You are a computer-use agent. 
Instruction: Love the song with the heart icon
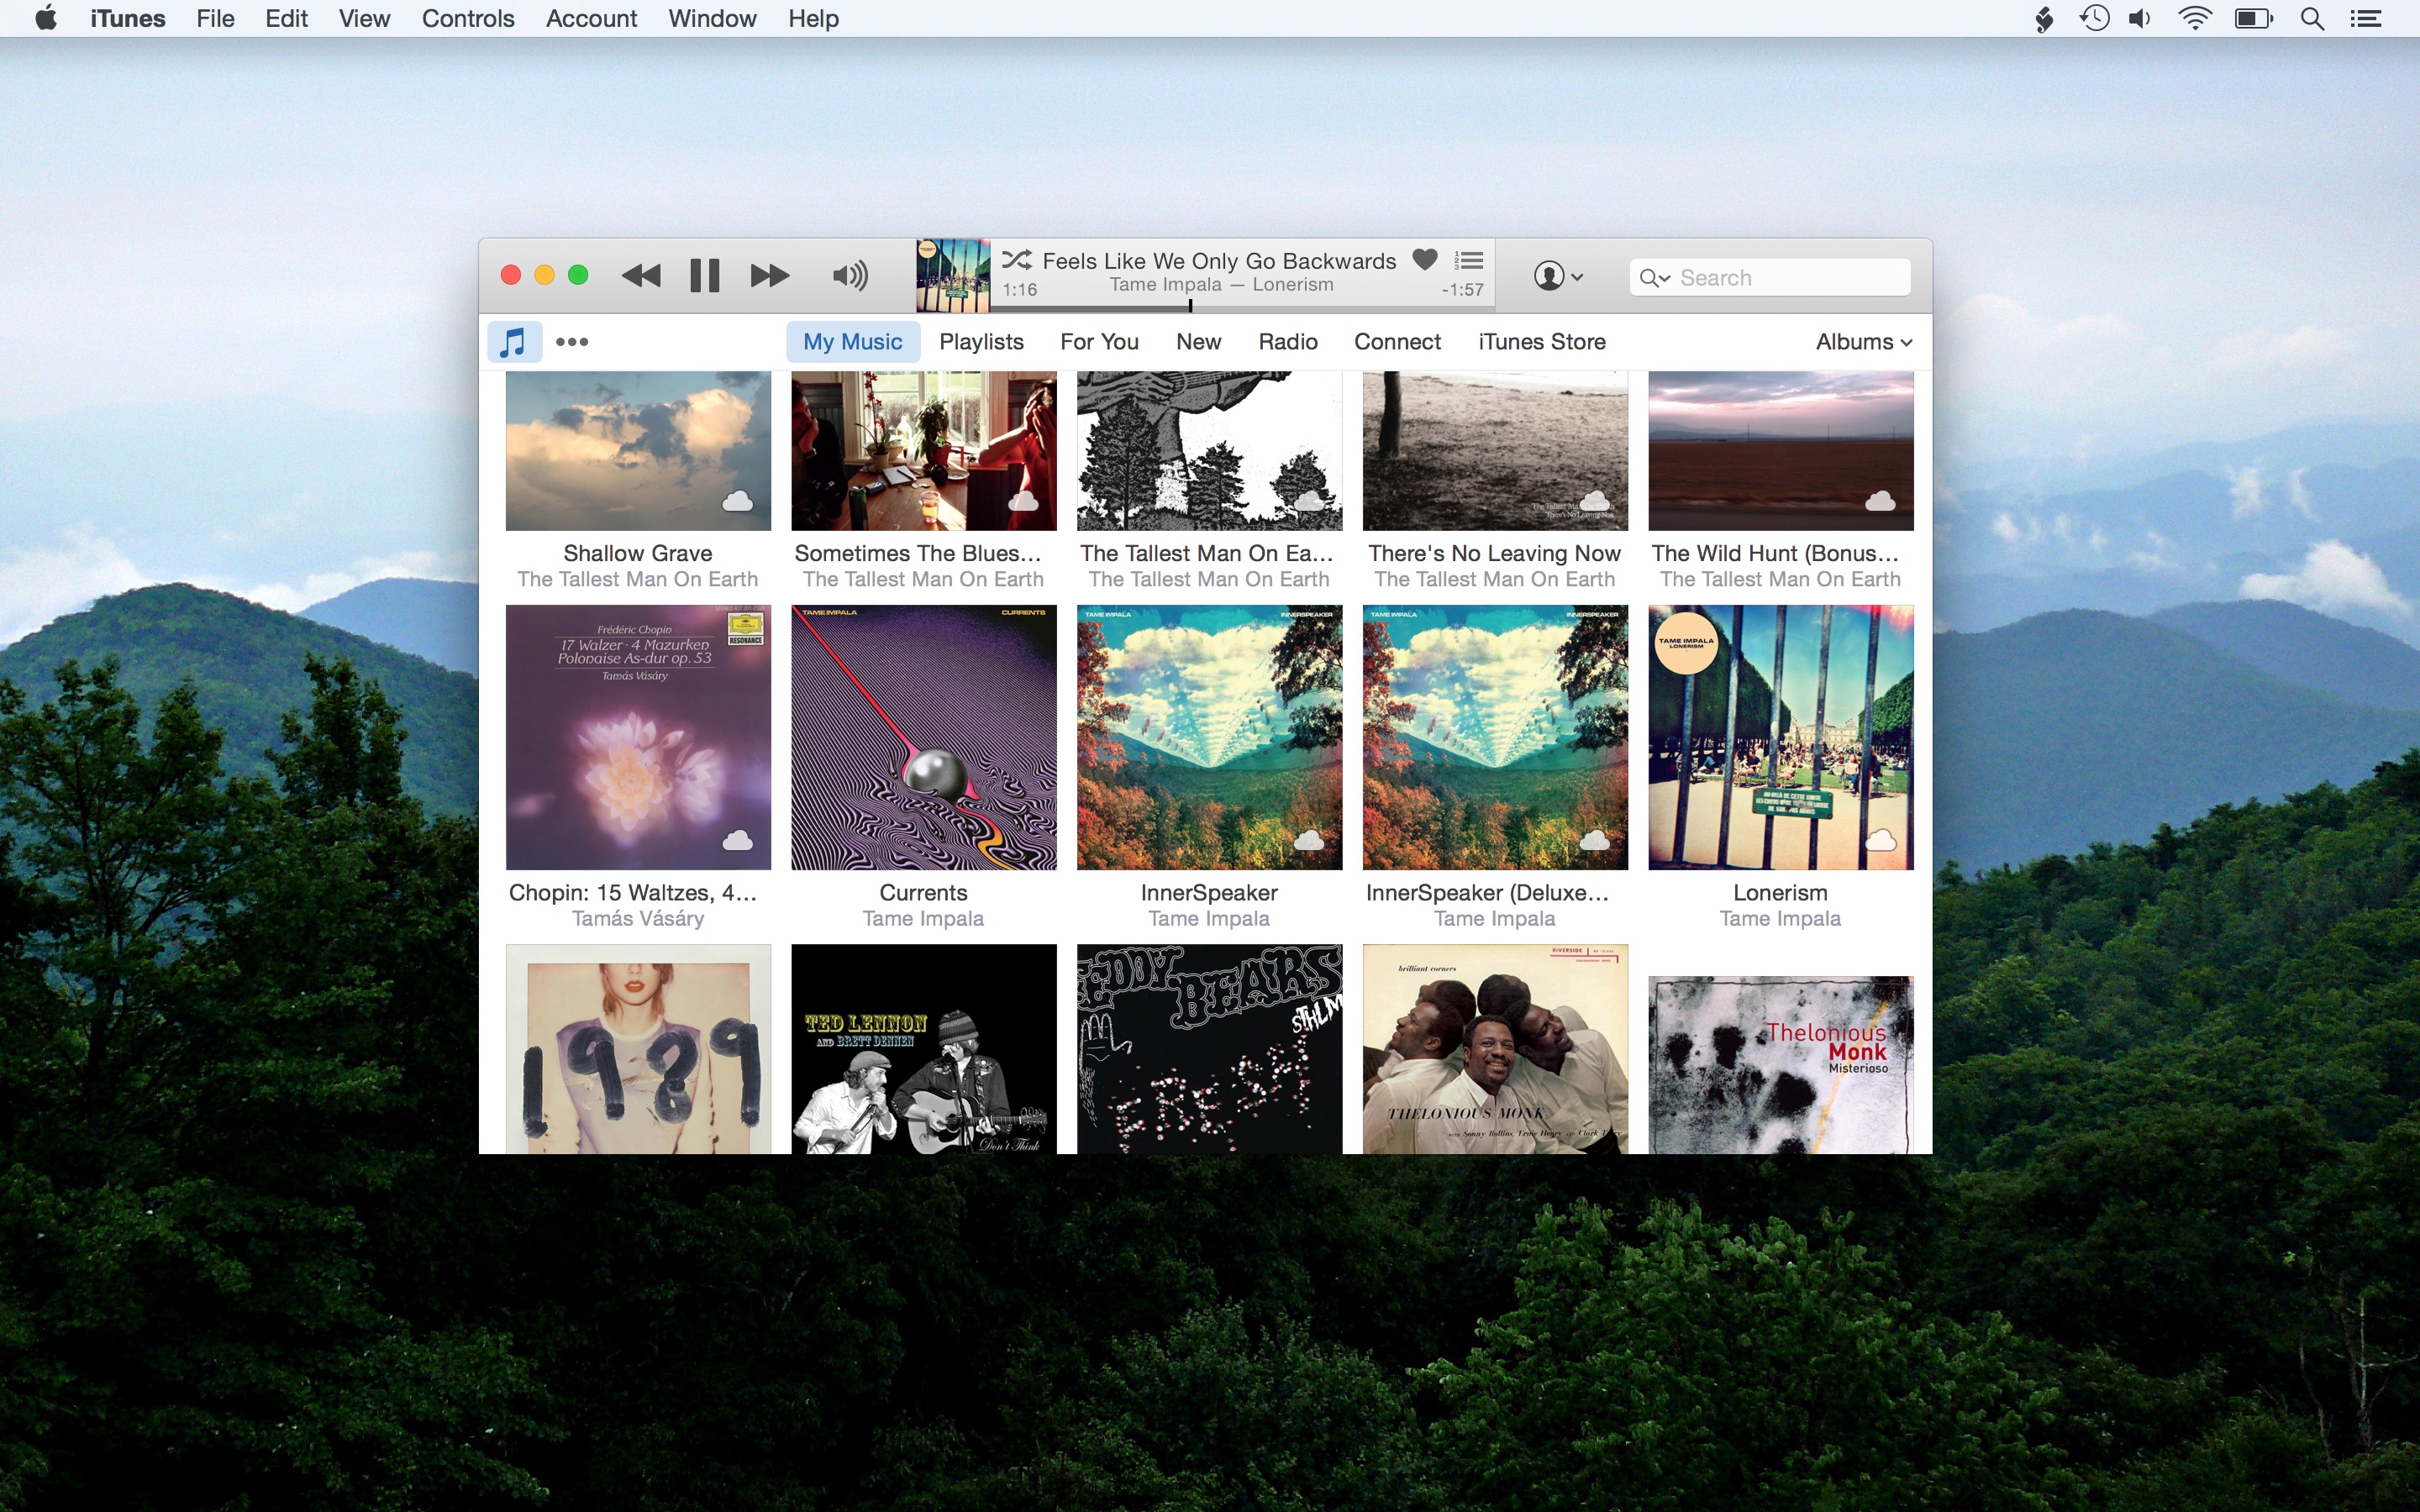click(x=1424, y=260)
